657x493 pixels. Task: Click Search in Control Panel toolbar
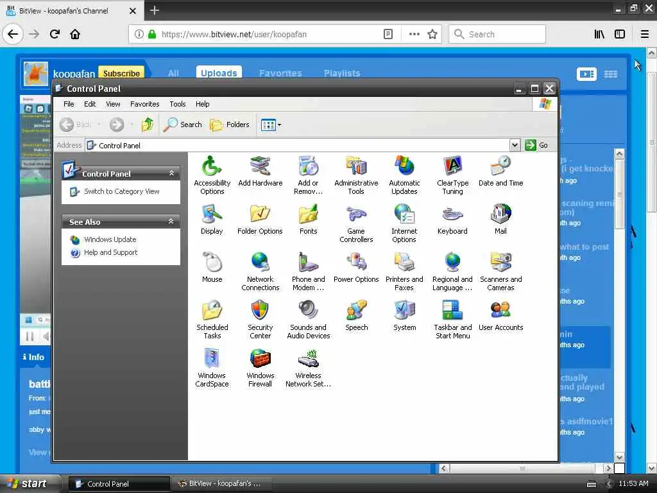pos(183,125)
